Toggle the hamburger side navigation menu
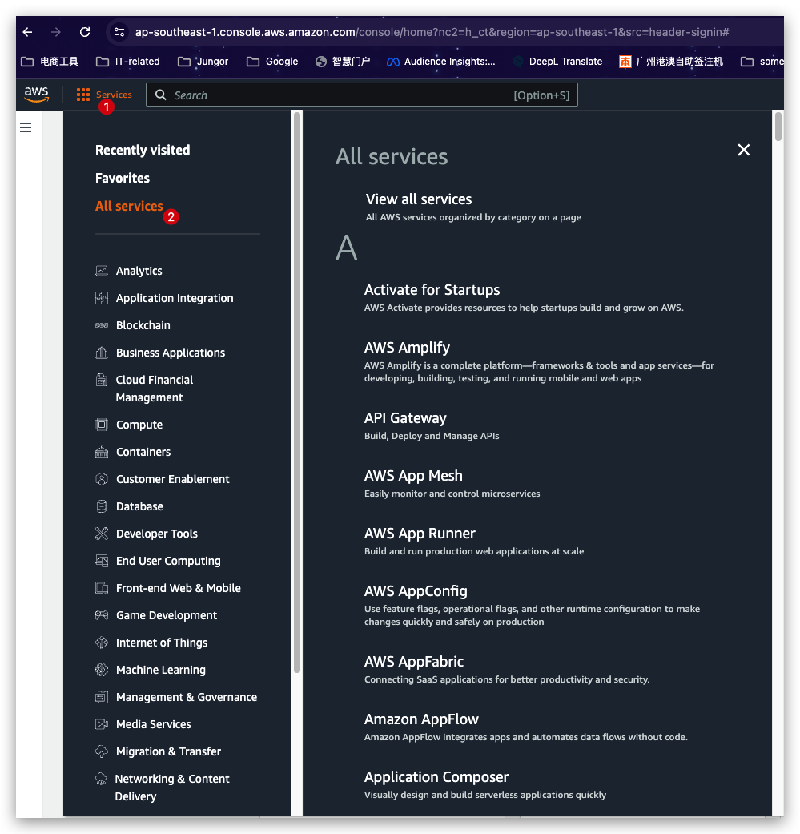800x834 pixels. [26, 127]
